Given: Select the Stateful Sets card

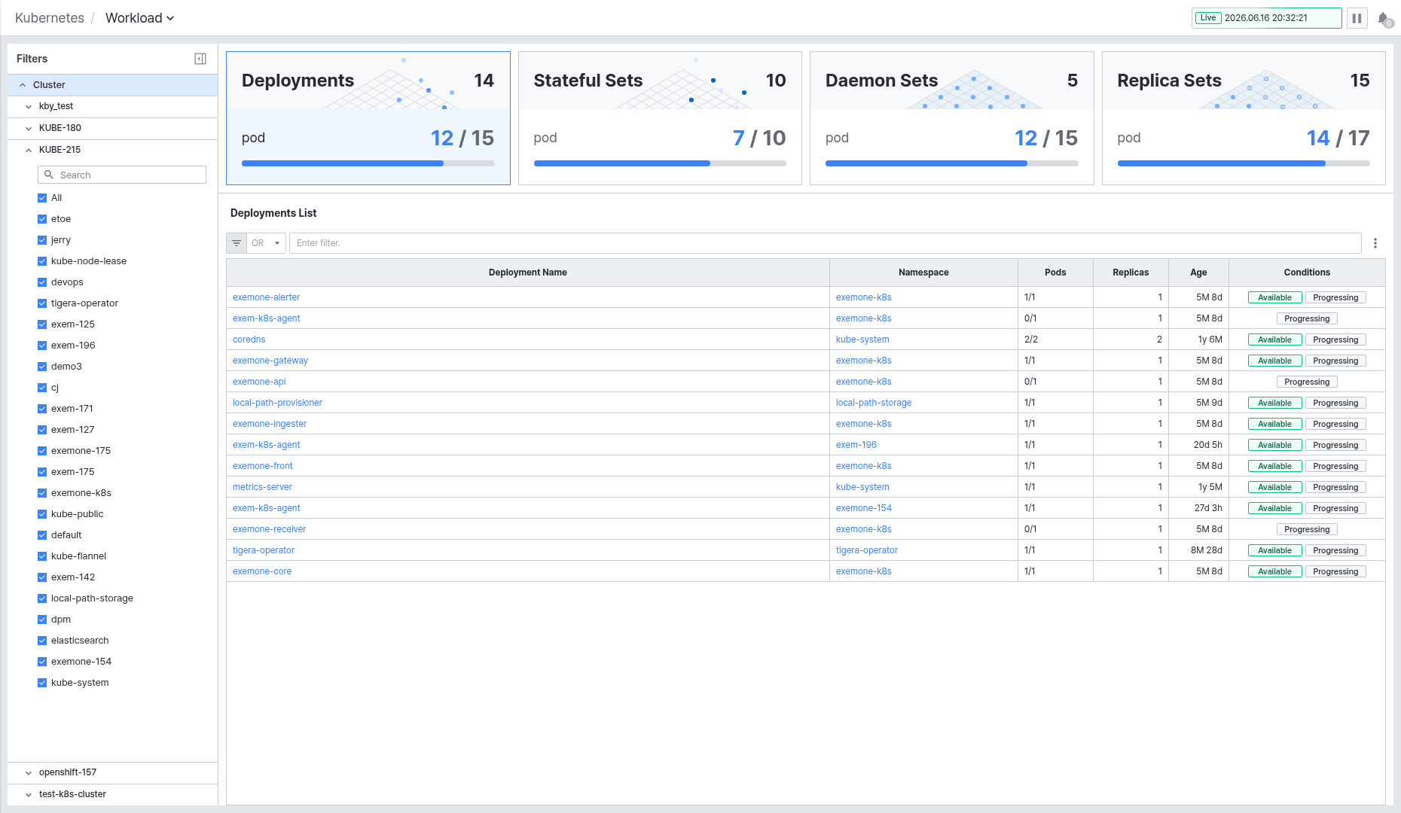Looking at the screenshot, I should pos(660,118).
